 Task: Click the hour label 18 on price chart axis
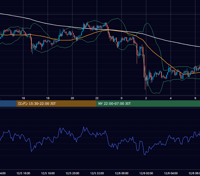click(x=48, y=98)
